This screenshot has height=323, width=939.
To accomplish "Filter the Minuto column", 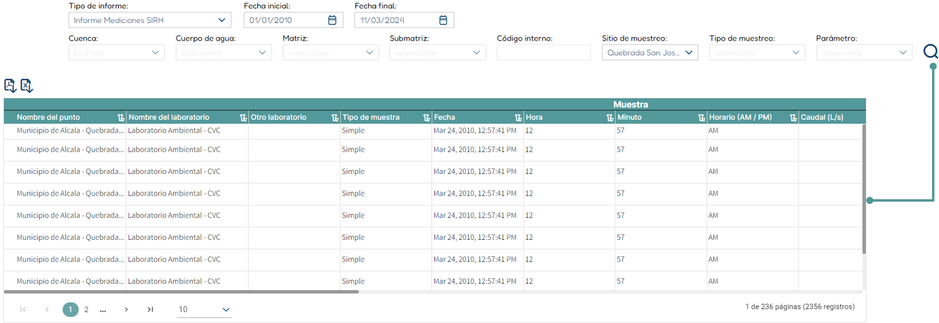I will [702, 117].
